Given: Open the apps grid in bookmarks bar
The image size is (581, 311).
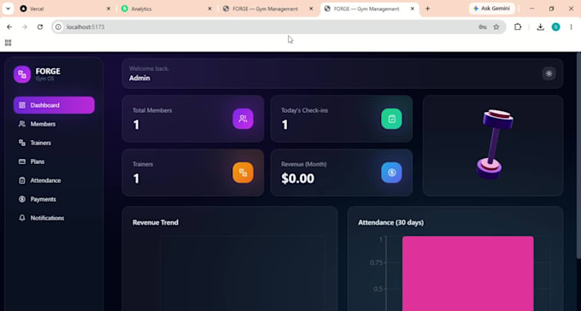Looking at the screenshot, I should 9,43.
